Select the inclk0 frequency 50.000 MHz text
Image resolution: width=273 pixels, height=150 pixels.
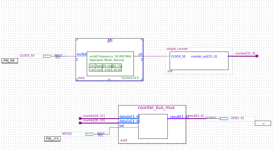110,56
